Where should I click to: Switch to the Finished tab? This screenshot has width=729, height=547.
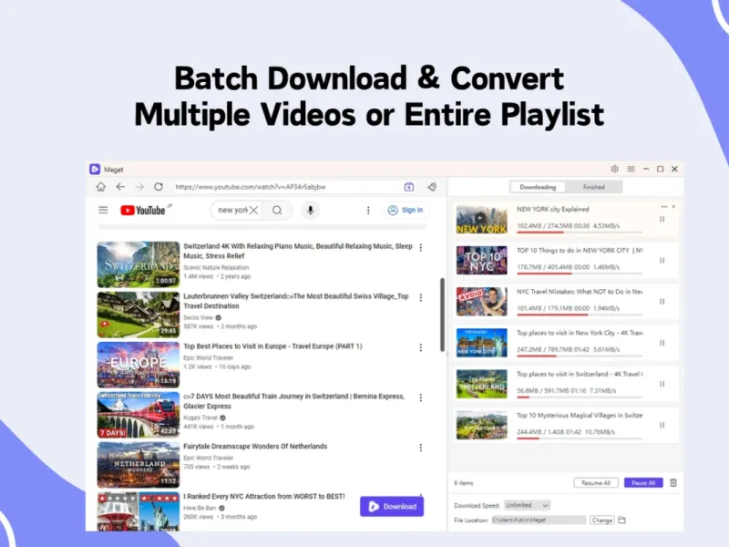(594, 187)
